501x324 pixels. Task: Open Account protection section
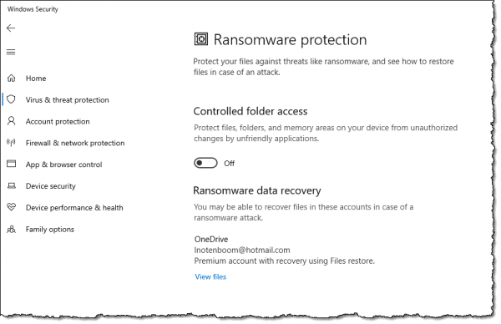[x=58, y=121]
